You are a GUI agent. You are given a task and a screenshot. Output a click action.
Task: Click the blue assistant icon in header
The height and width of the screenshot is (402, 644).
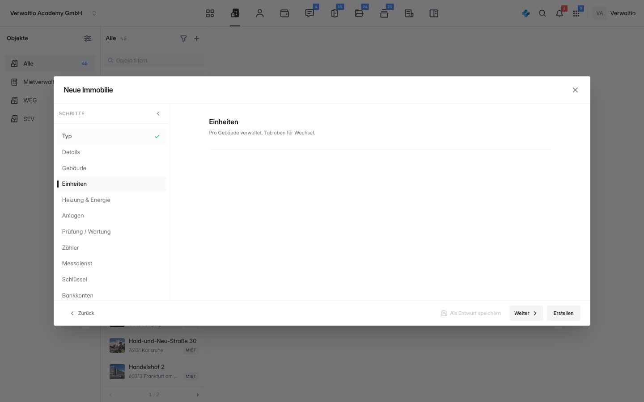coord(526,13)
